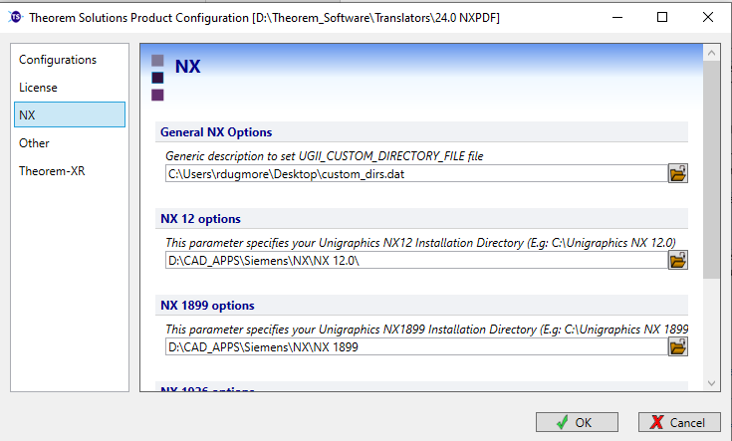Click the NX 1899 options section header
The image size is (732, 441).
point(421,306)
